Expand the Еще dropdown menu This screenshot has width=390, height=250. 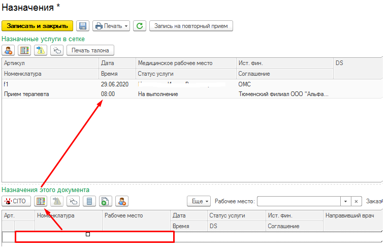[x=199, y=201]
